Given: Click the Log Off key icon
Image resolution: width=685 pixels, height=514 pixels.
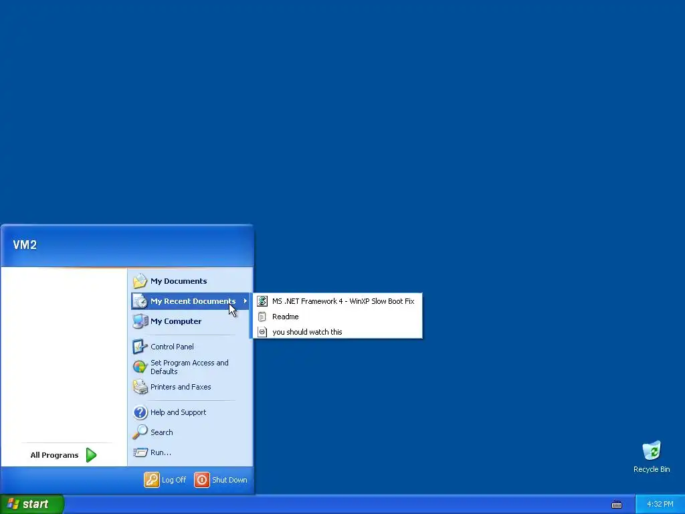Looking at the screenshot, I should point(152,480).
